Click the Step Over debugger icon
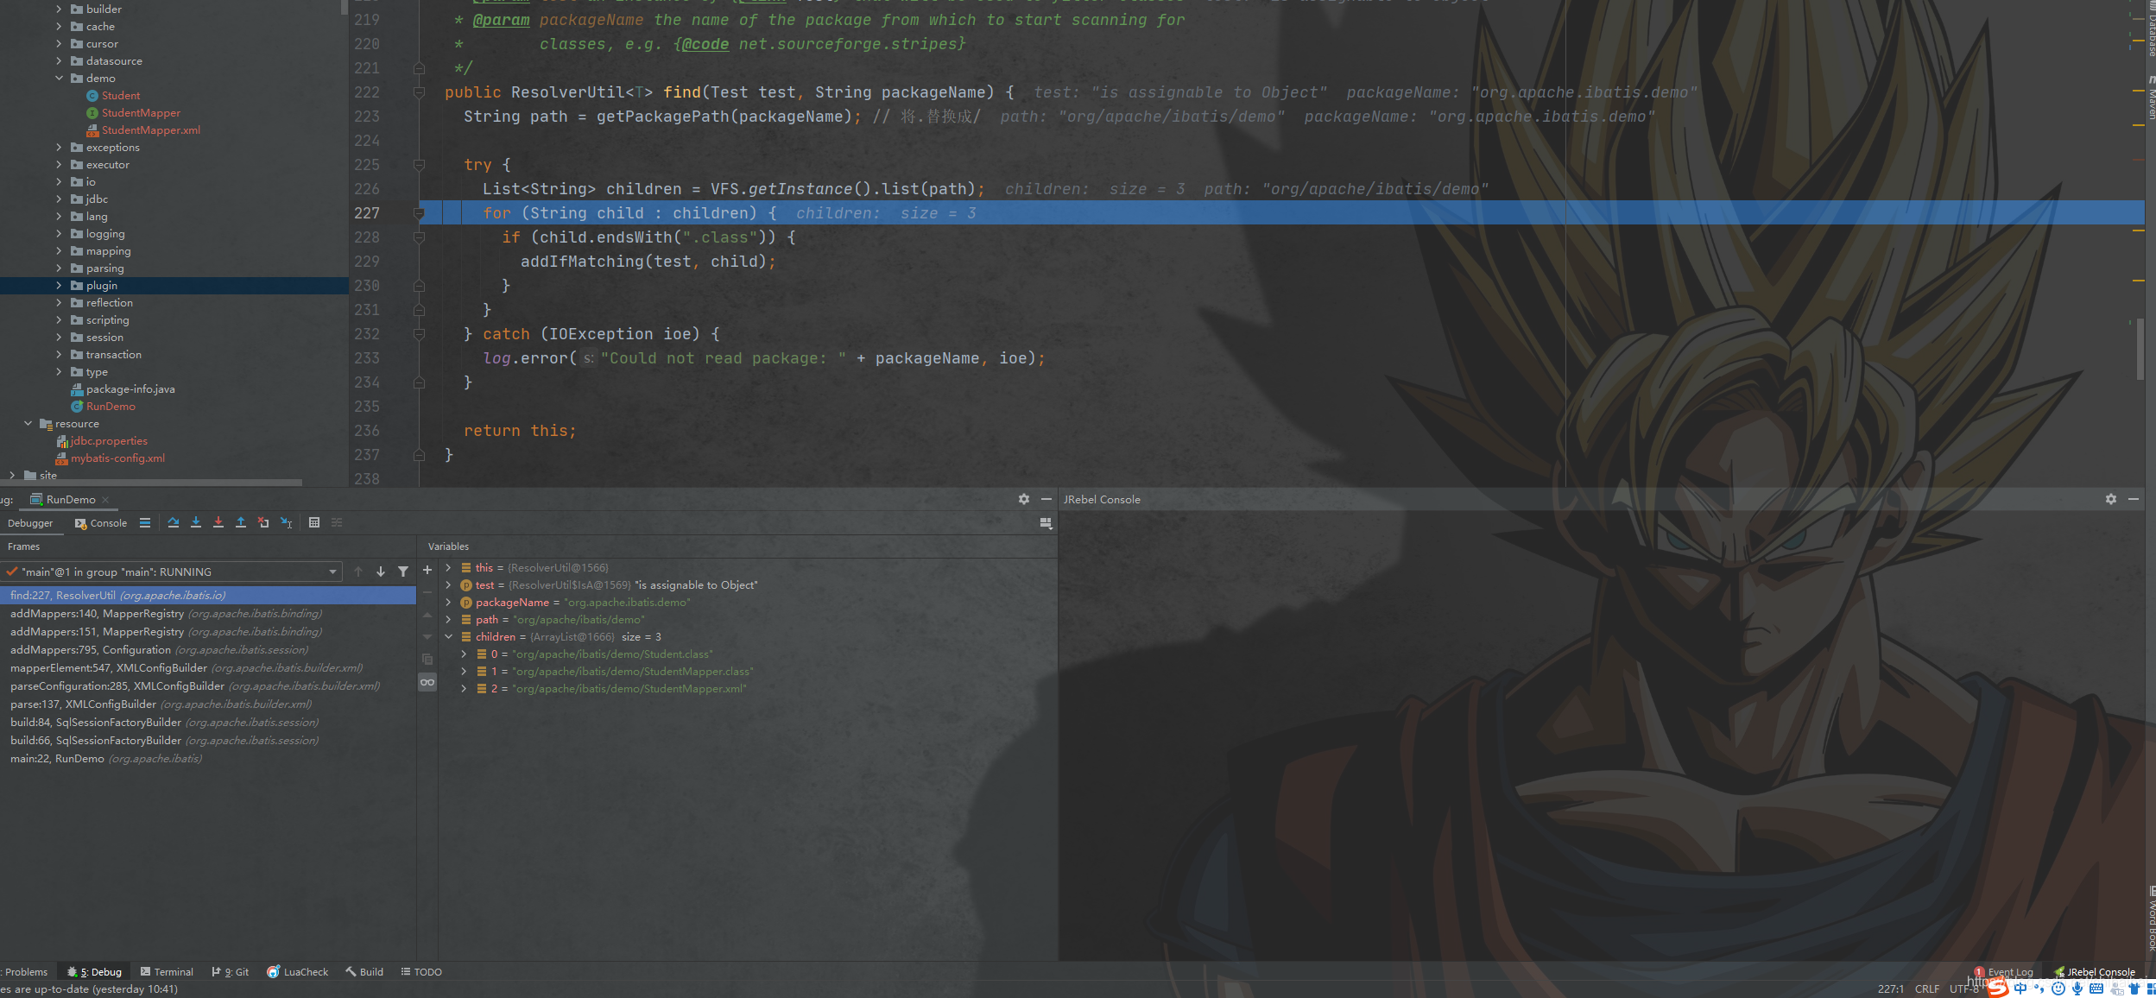 point(174,522)
